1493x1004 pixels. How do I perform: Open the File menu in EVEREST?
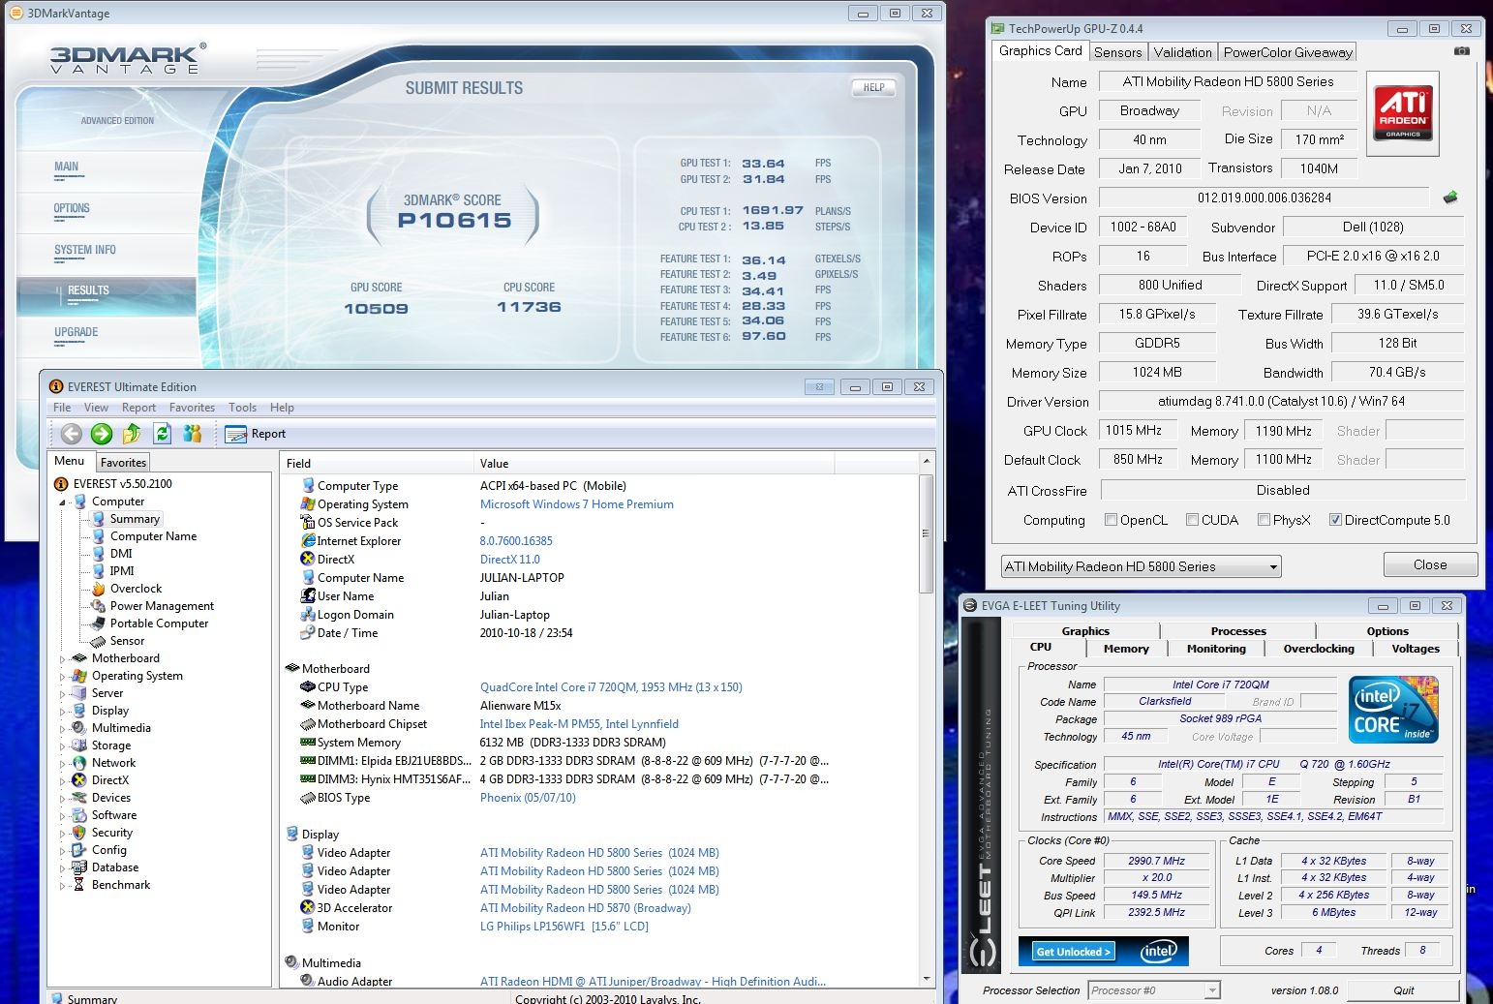click(62, 408)
